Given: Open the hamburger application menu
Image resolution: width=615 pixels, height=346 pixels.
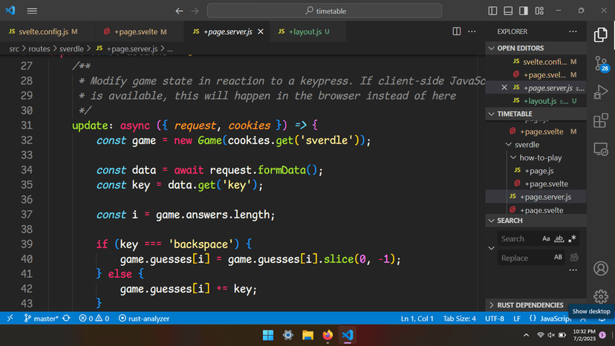Looking at the screenshot, I should [x=33, y=11].
